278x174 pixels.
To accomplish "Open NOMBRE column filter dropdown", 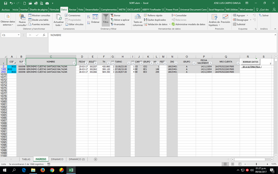I will click(74, 63).
